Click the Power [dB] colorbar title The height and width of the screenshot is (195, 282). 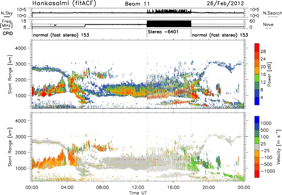[x=269, y=74]
